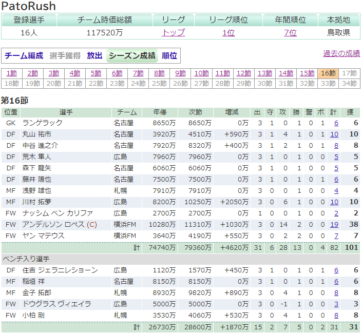Image resolution: width=361 pixels, height=334 pixels.
Task: Open 浅野 雄也 points total 4
Action: tap(336, 191)
